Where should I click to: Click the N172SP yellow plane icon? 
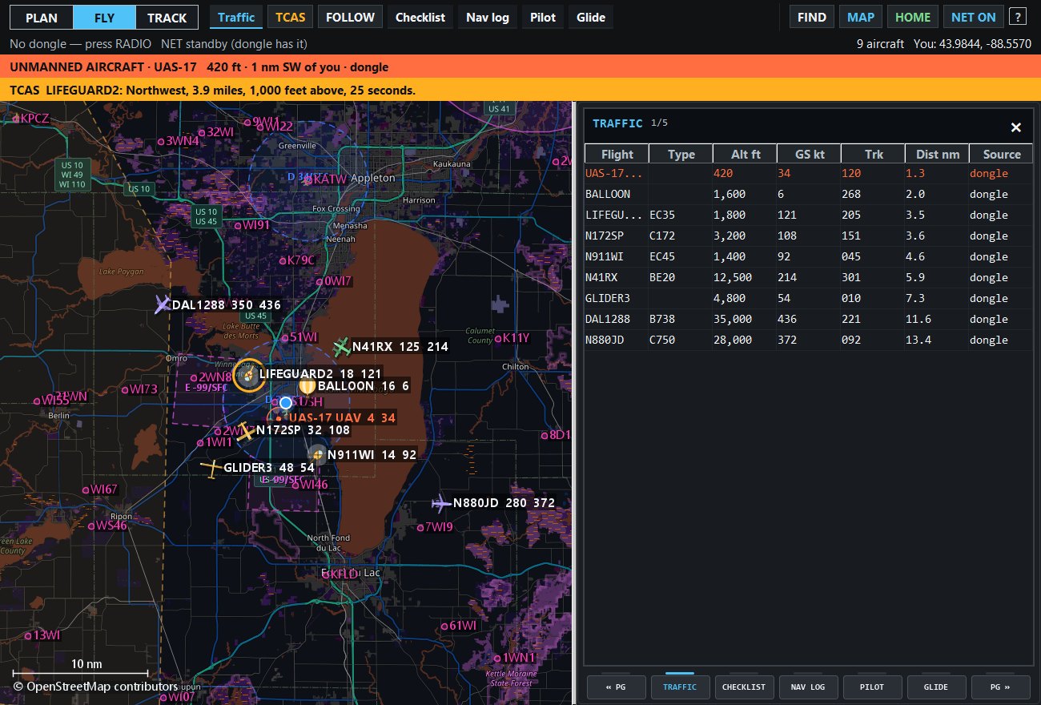(x=246, y=430)
